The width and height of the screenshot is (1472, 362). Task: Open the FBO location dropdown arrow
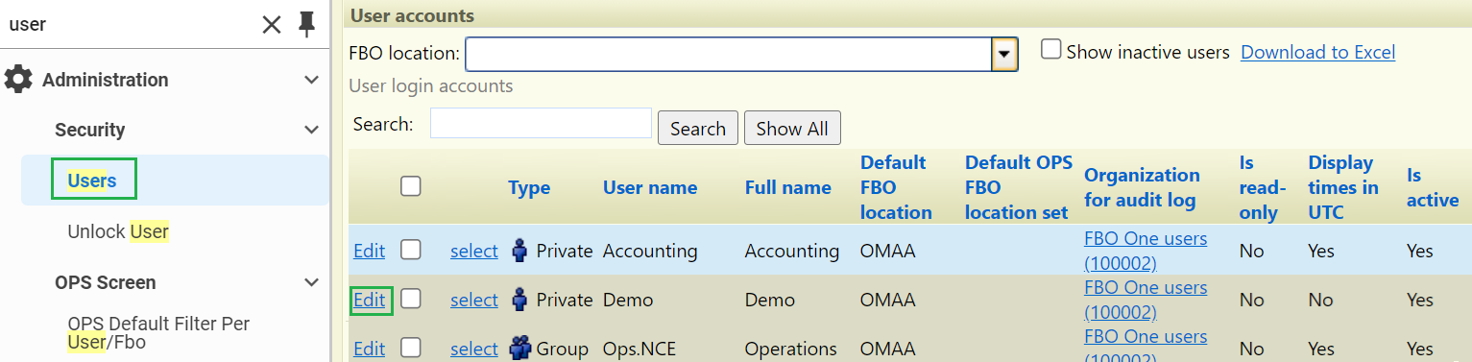click(1004, 55)
